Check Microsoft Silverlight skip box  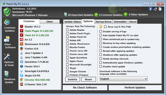tap(67, 64)
